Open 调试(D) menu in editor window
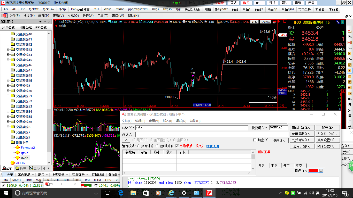The image size is (353, 198). (181, 121)
